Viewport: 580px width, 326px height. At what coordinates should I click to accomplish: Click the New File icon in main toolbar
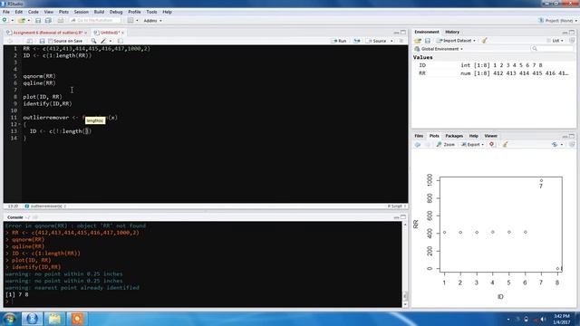pyautogui.click(x=5, y=20)
